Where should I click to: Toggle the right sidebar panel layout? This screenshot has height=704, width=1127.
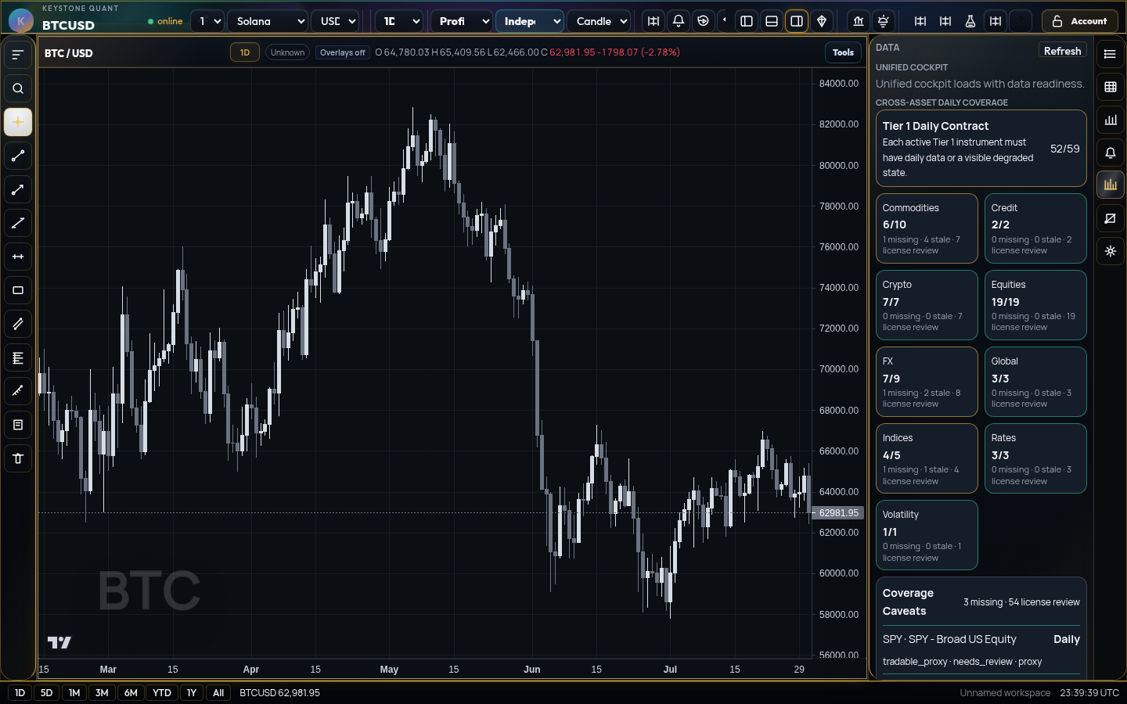pos(797,21)
